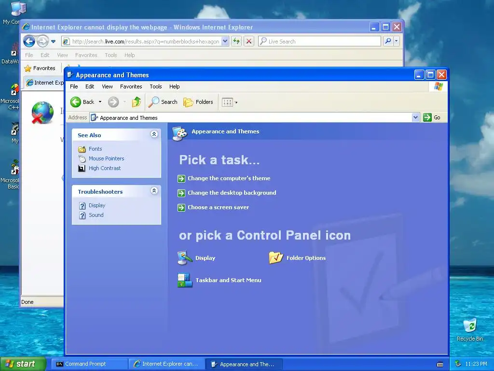Open the Fonts link
494x371 pixels.
95,149
